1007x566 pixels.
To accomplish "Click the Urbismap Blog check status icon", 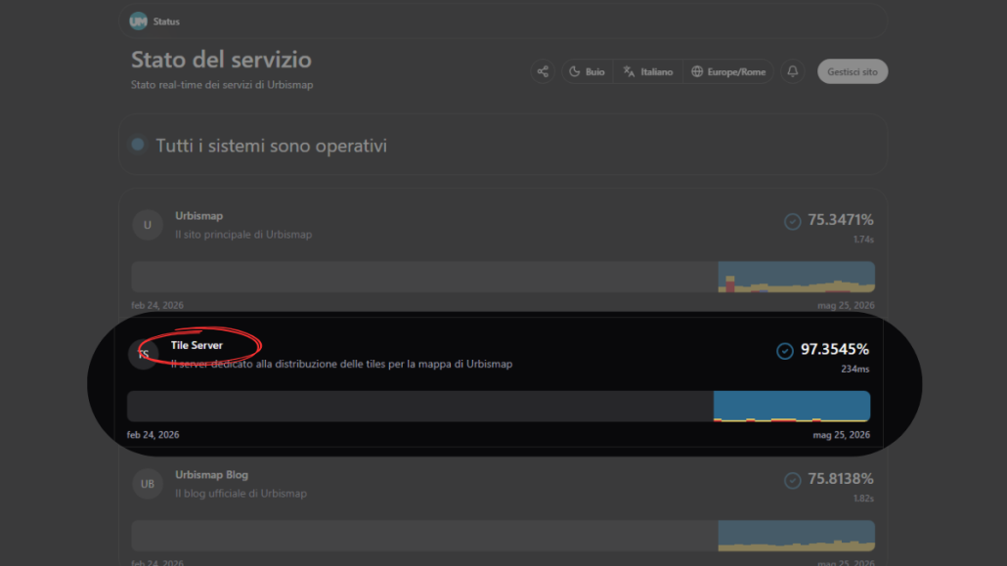I will (793, 480).
